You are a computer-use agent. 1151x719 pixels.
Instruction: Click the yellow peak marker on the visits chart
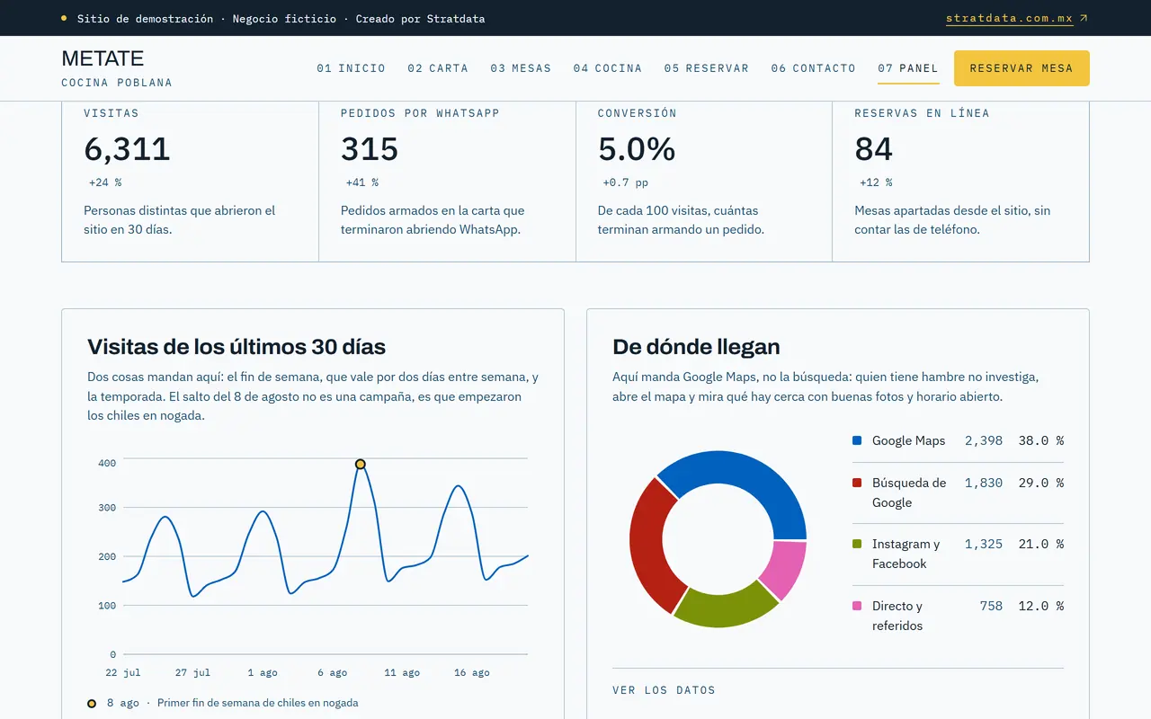[x=361, y=464]
